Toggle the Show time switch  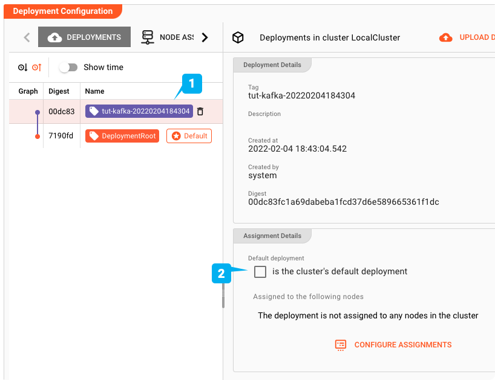(68, 67)
